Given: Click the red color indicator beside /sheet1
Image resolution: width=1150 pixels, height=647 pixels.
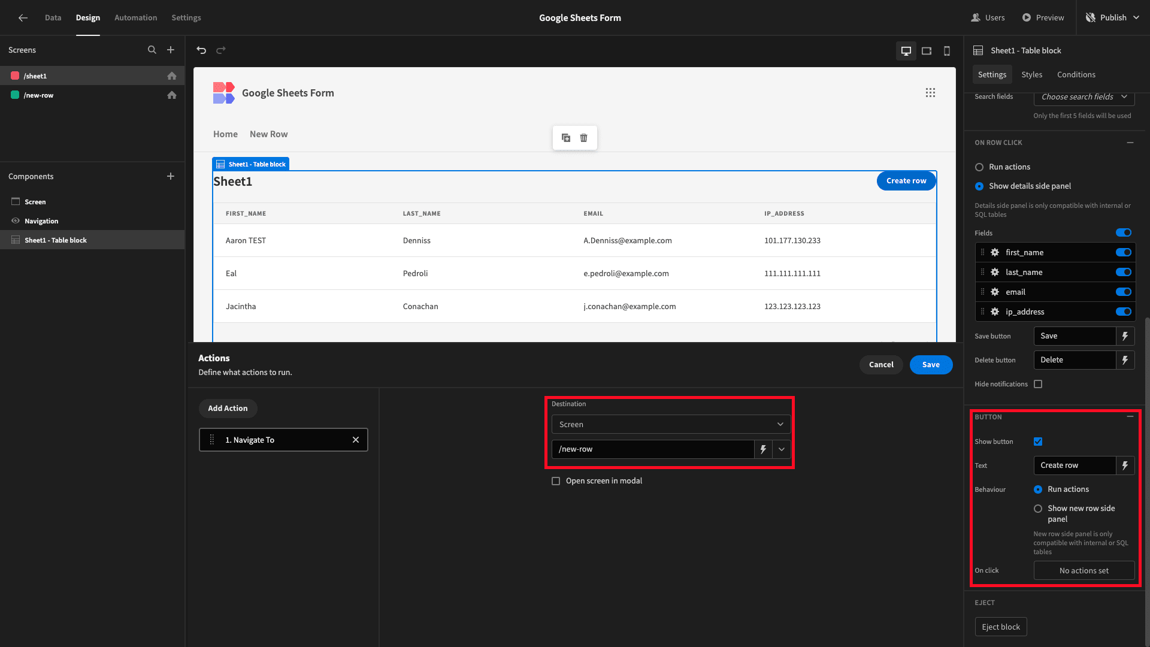Looking at the screenshot, I should click(x=14, y=75).
